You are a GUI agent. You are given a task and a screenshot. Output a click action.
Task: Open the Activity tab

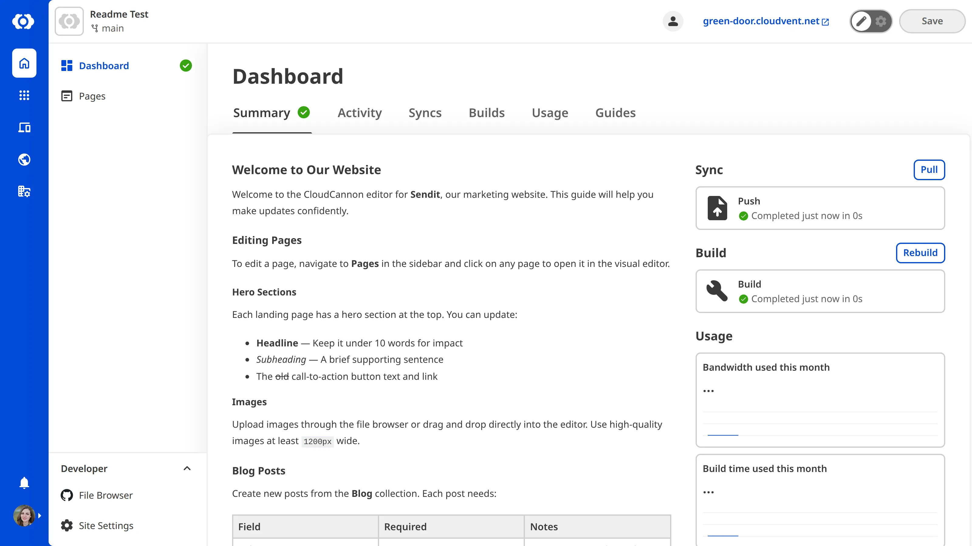(359, 112)
